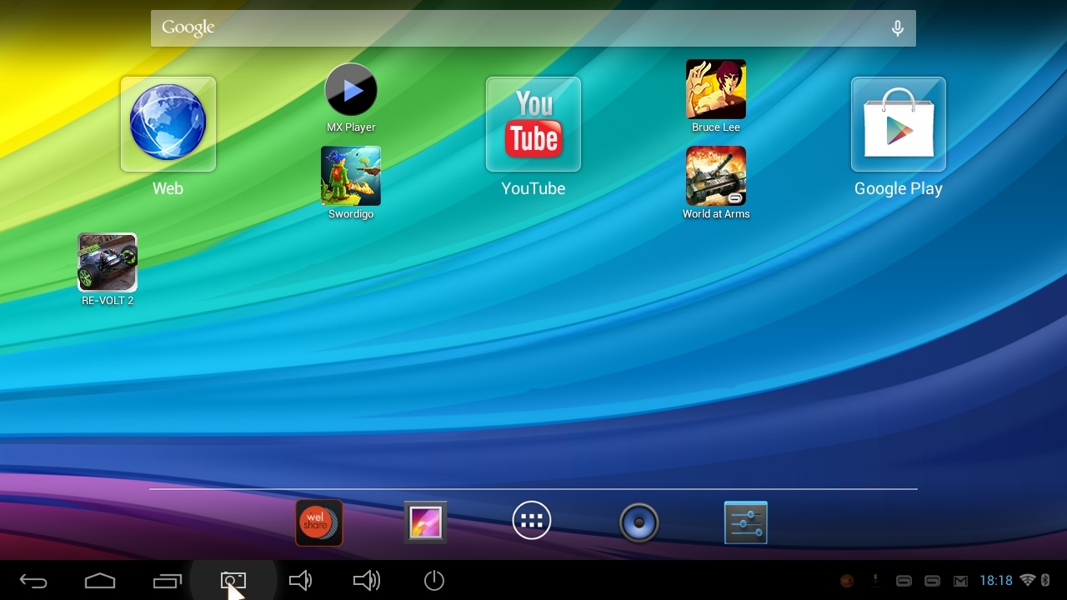Click the Bluetooth status icon
The image size is (1067, 600).
coord(1045,580)
